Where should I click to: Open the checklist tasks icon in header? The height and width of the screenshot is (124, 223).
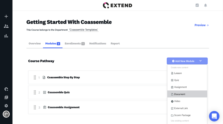[197, 5]
